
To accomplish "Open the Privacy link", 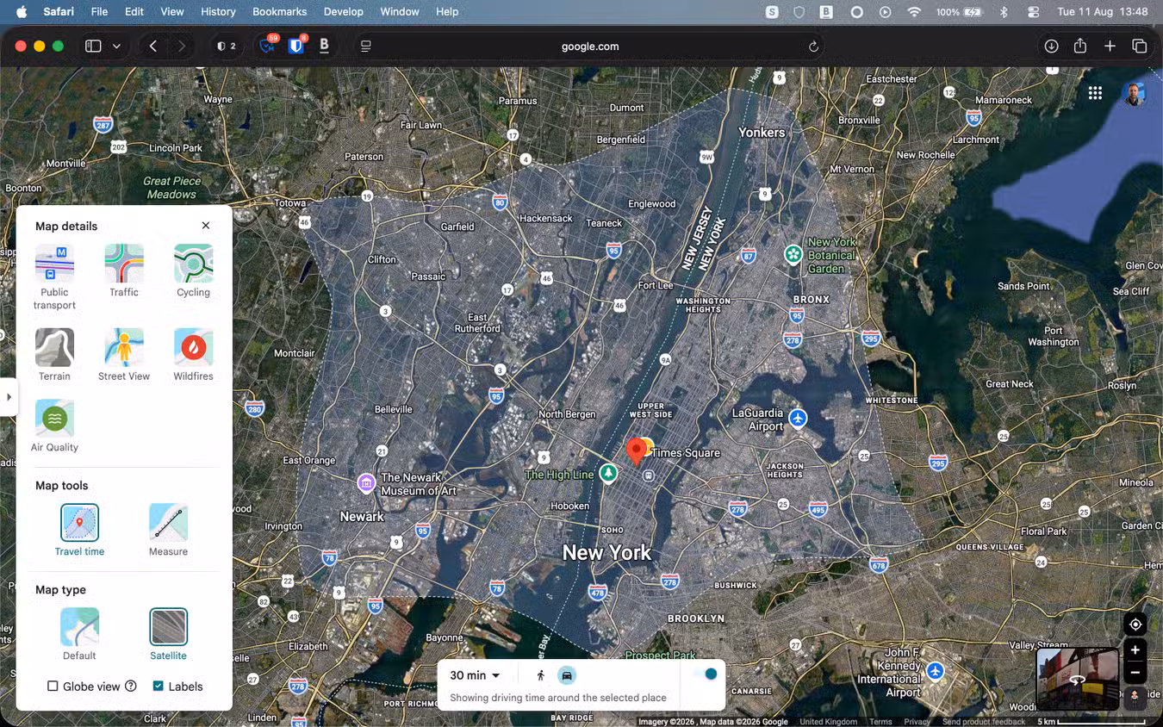I will [x=917, y=722].
